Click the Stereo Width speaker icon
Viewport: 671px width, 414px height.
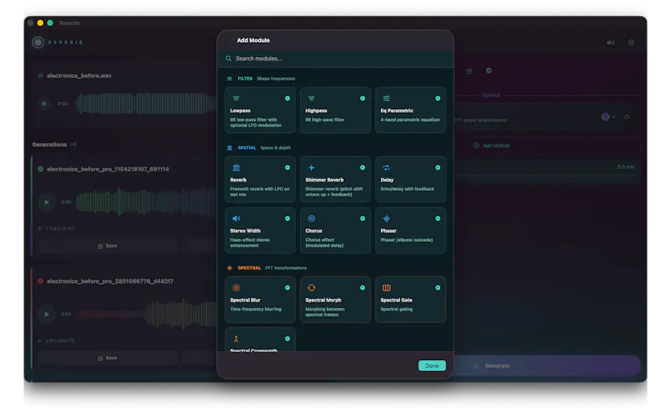tap(236, 218)
